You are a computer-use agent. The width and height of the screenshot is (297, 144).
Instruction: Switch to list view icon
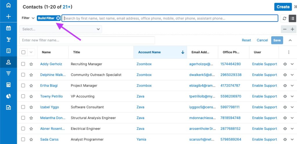pyautogui.click(x=292, y=18)
